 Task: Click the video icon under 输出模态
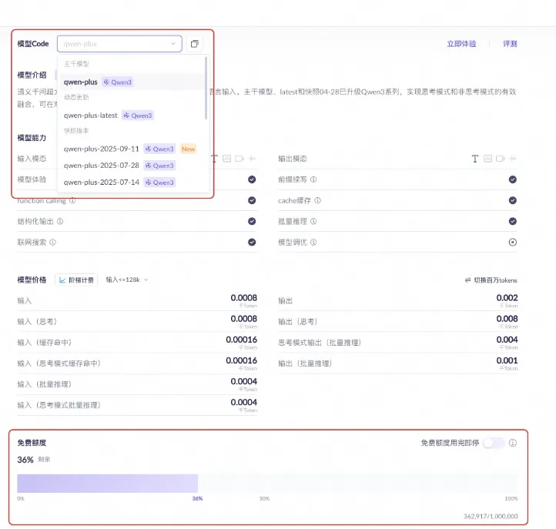501,159
